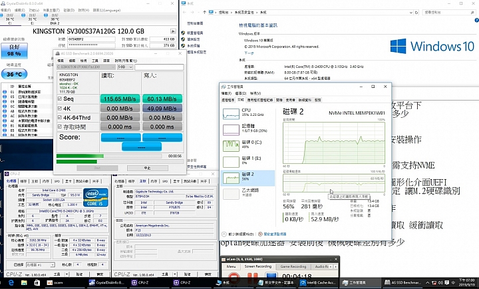Click the control panel search box
Image resolution: width=479 pixels, height=289 pixels.
449,12
